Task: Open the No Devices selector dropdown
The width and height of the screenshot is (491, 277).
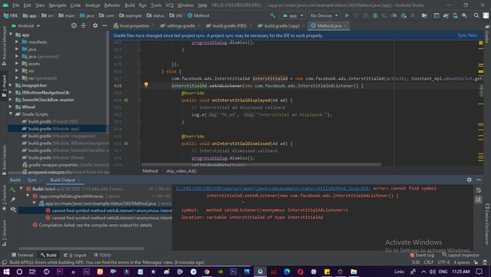Action: pyautogui.click(x=324, y=15)
